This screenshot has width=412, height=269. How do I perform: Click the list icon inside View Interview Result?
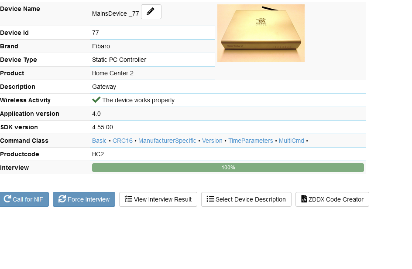[128, 199]
